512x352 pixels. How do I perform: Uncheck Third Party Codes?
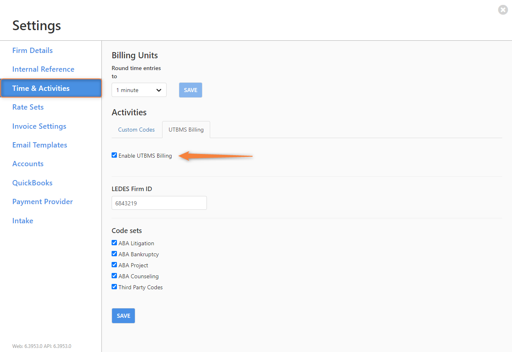tap(114, 286)
